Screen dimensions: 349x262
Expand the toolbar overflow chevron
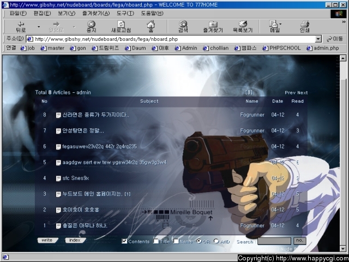click(344, 22)
